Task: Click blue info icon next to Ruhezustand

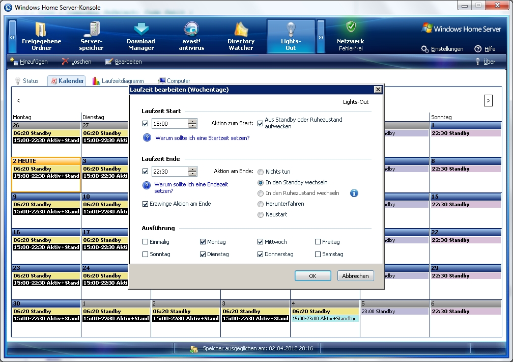Action: (x=354, y=193)
